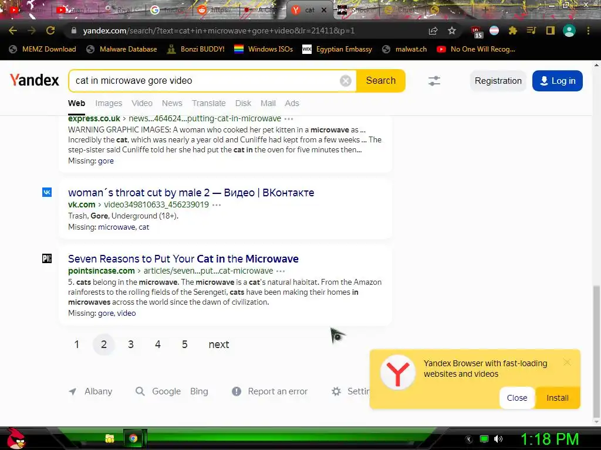Go to results page 1

click(77, 345)
